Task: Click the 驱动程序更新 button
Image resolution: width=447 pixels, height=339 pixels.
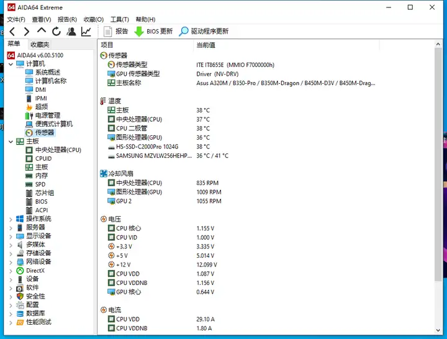Action: pos(204,32)
